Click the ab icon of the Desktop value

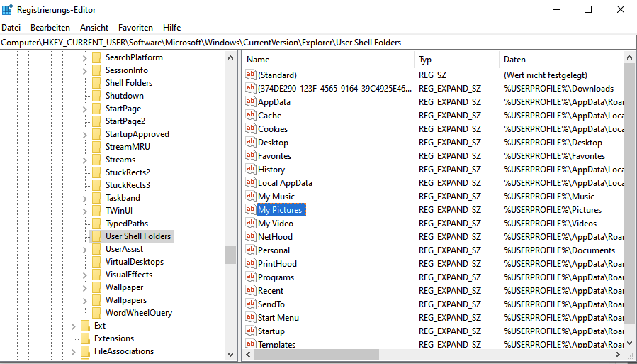[251, 142]
